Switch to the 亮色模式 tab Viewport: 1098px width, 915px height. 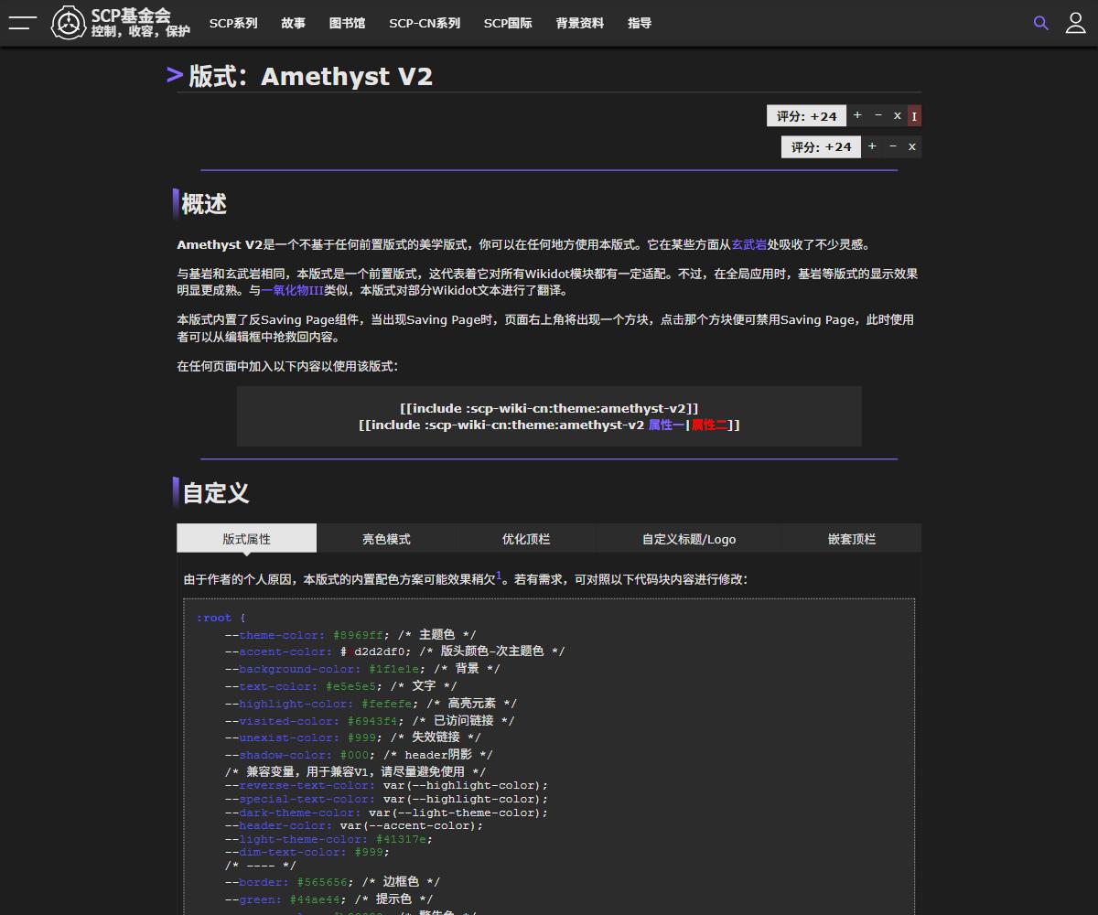tap(386, 539)
